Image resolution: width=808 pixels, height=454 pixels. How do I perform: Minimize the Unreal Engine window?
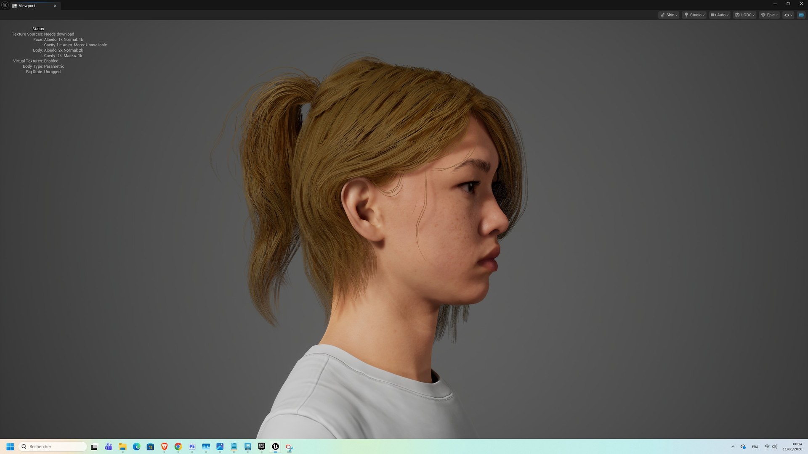(775, 4)
